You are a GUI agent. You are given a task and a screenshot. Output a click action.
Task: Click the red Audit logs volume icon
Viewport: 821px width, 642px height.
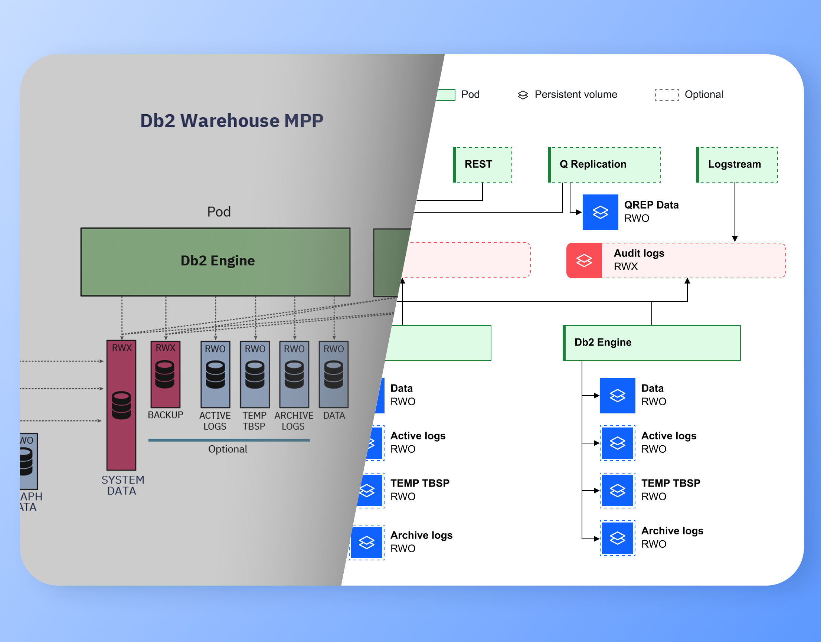(584, 261)
